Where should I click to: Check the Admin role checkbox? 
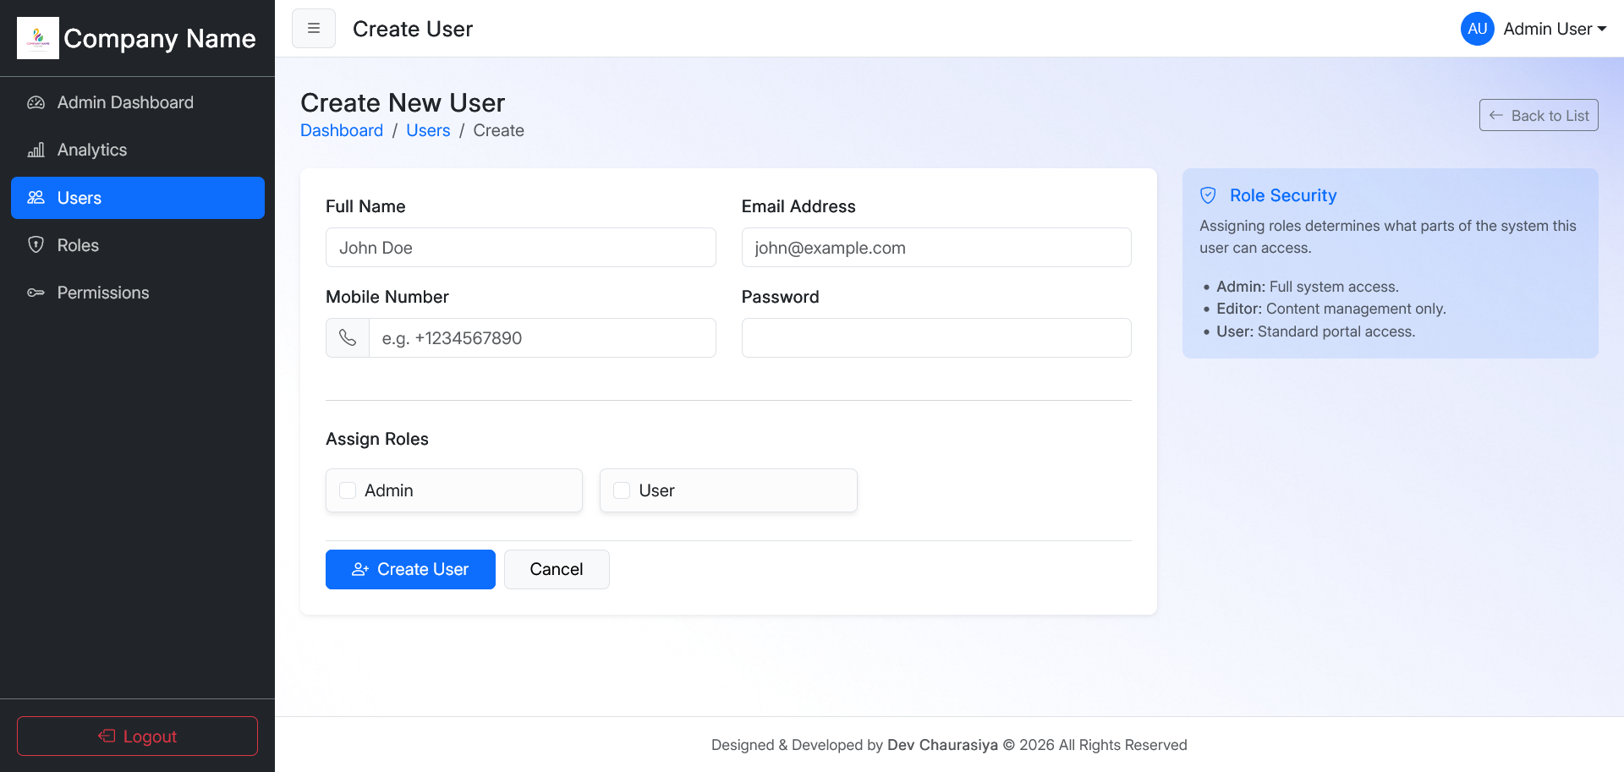(x=348, y=490)
